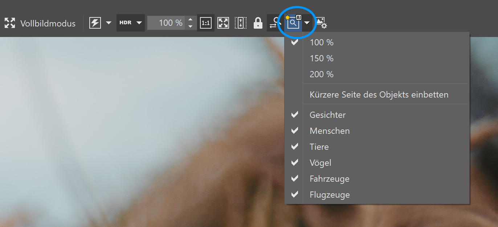This screenshot has height=227, width=498.
Task: Click the AI object zoom magnifier icon
Action: pyautogui.click(x=293, y=23)
